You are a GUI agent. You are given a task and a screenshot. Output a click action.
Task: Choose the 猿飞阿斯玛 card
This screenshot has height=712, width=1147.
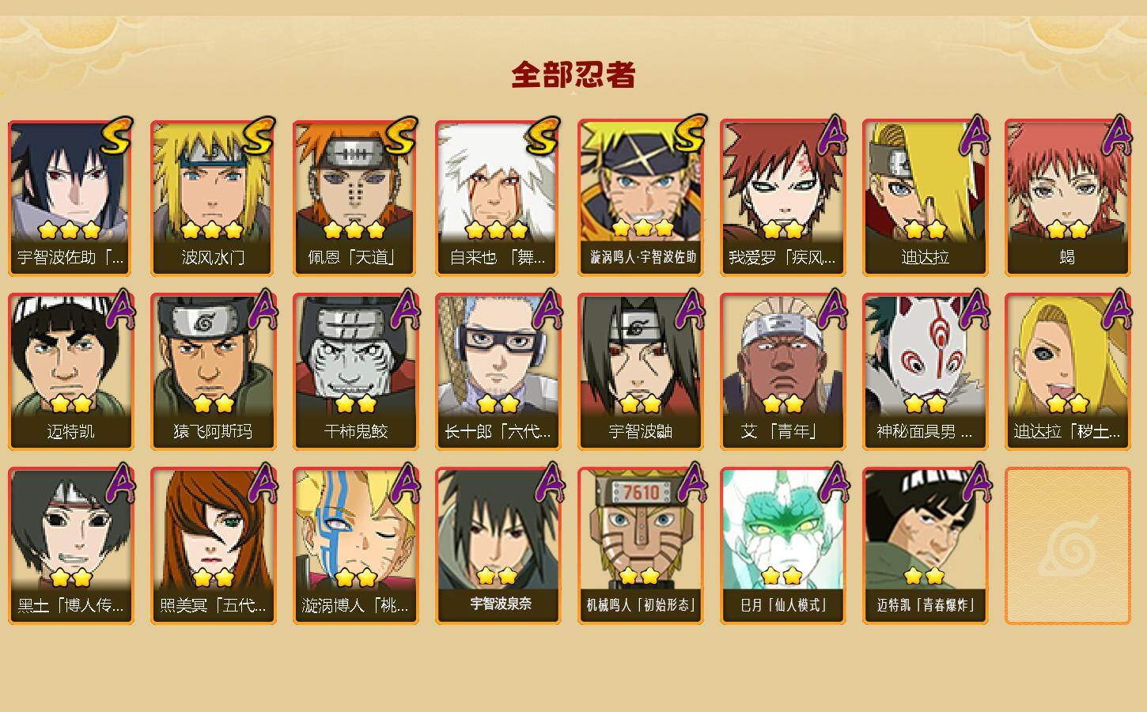pos(213,372)
